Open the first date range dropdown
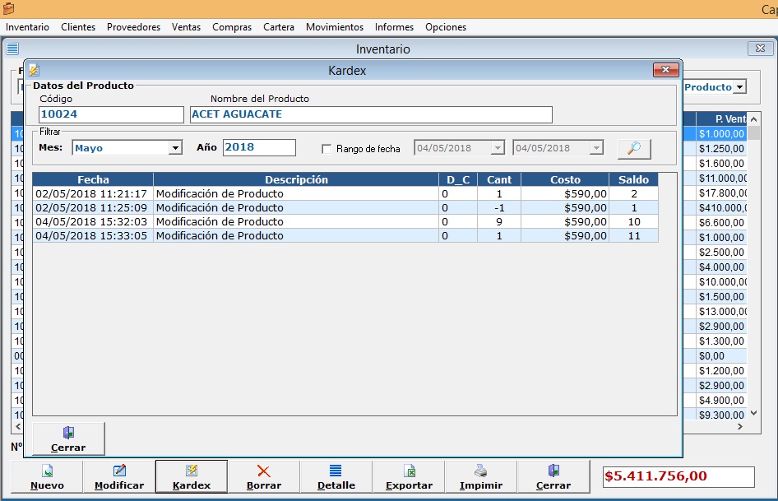 pos(497,148)
